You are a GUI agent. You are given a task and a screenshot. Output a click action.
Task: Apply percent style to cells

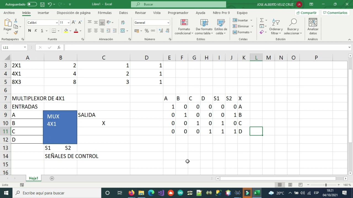point(147,31)
